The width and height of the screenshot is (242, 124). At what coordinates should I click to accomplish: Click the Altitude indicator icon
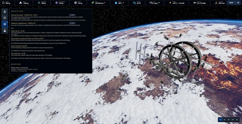click(x=216, y=3)
